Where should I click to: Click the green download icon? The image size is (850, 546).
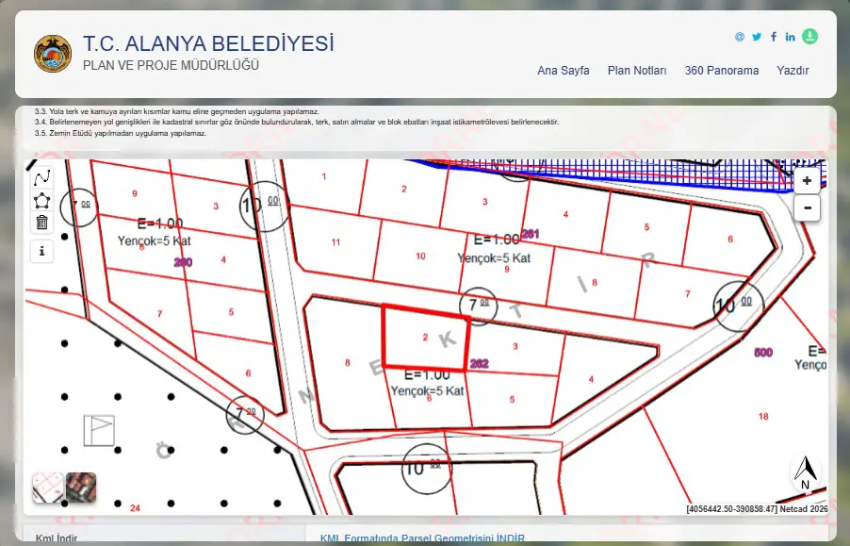(x=809, y=37)
